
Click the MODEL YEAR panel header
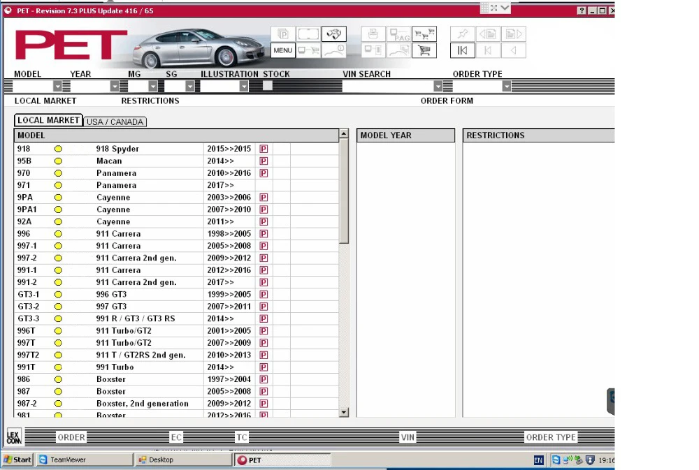[x=405, y=135]
